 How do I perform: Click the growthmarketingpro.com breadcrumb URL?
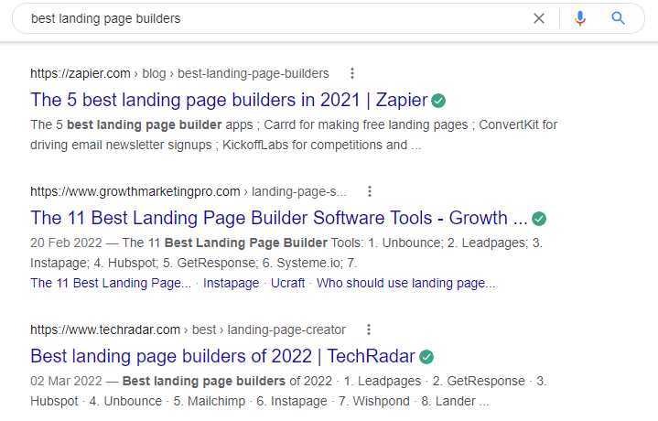tap(135, 191)
